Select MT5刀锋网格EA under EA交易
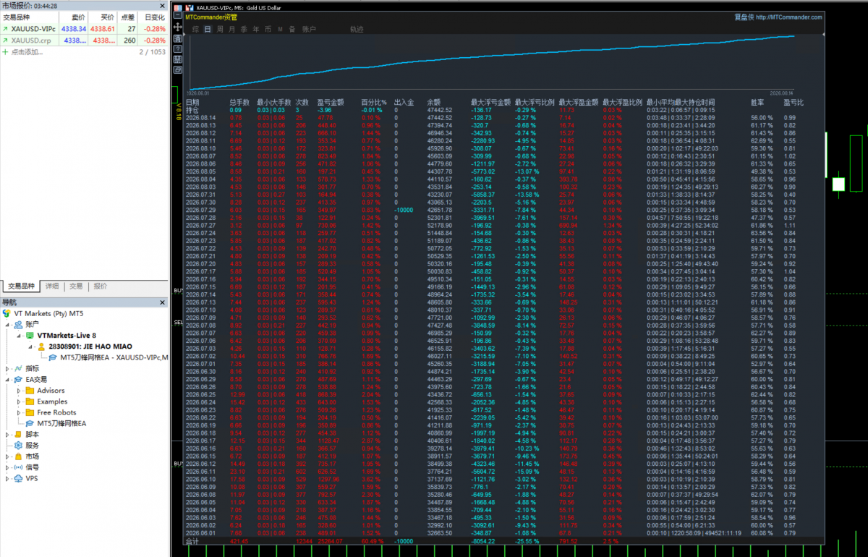The height and width of the screenshot is (557, 868). tap(61, 423)
